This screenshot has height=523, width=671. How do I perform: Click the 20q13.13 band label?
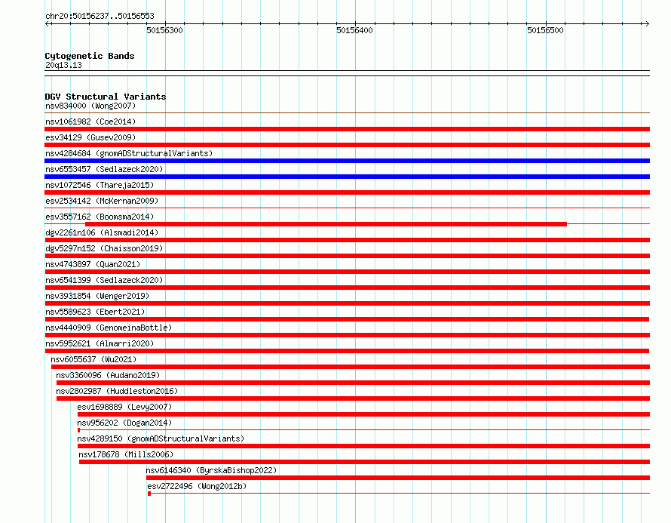tap(63, 65)
